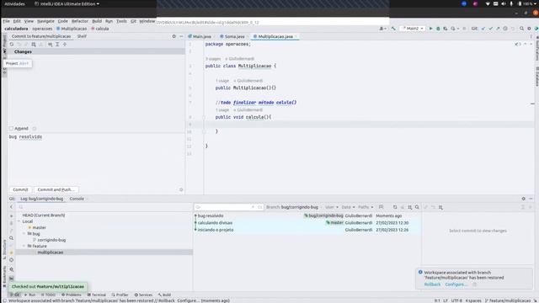Click Configure link in the notification popup
The width and height of the screenshot is (539, 303).
click(x=456, y=284)
